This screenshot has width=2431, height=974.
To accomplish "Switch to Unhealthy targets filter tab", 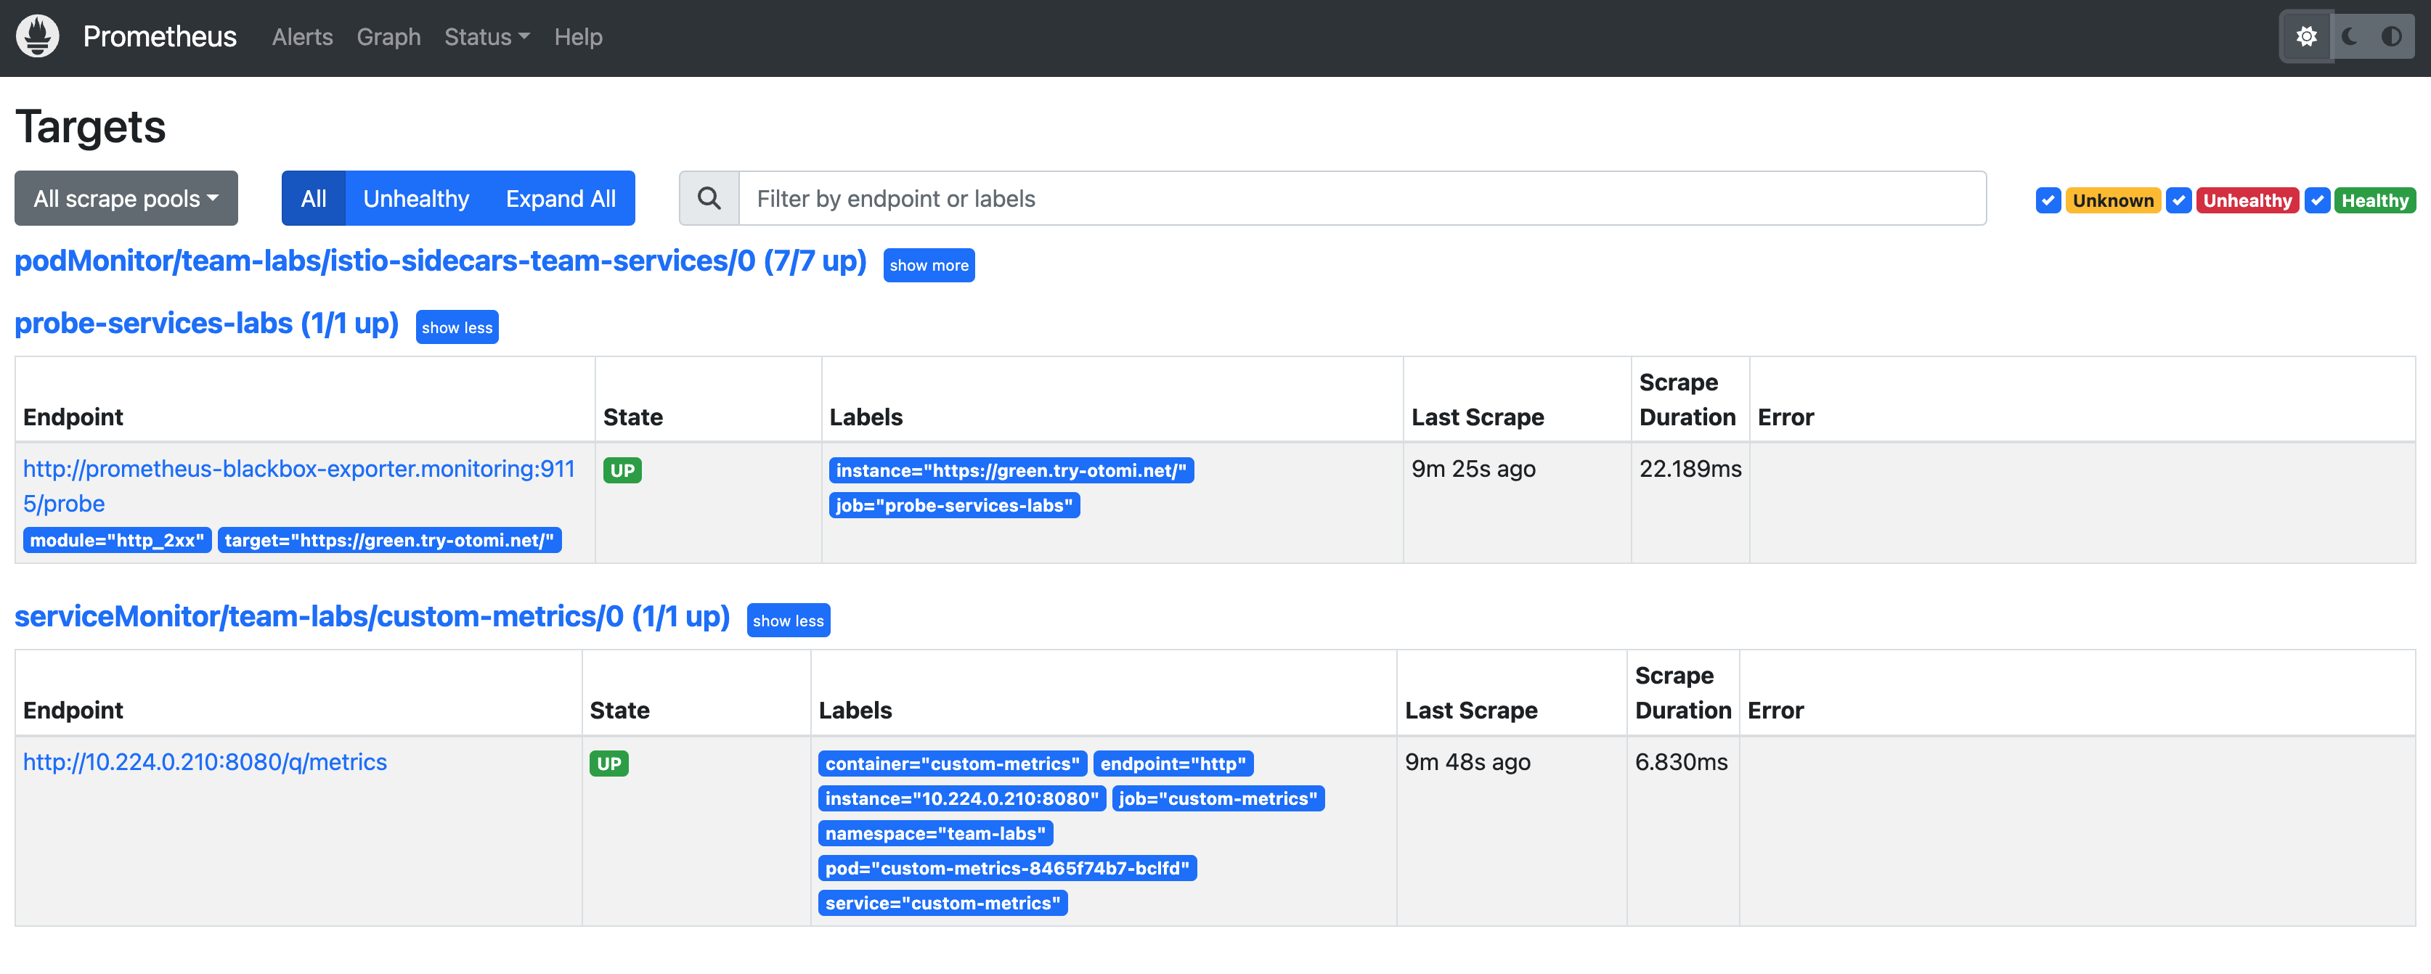I will [414, 197].
